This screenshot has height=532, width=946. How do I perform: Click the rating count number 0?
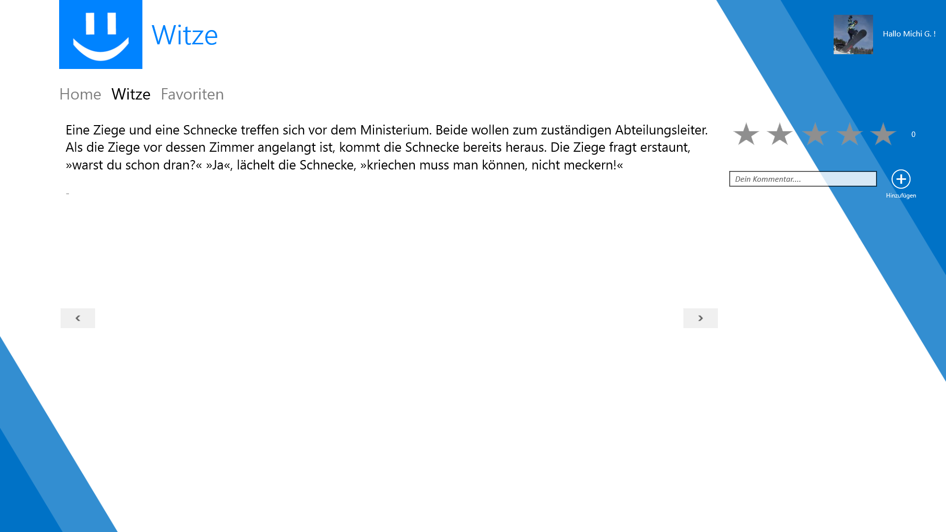pyautogui.click(x=913, y=134)
